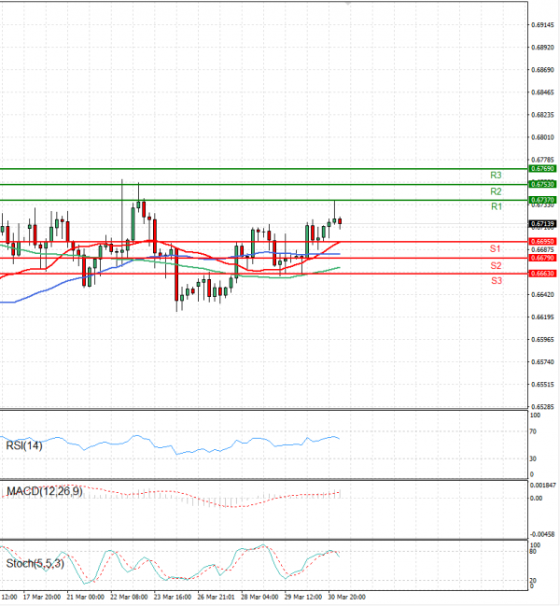This screenshot has width=560, height=606.
Task: Click the 0.68235 price axis value
Action: pyautogui.click(x=542, y=115)
